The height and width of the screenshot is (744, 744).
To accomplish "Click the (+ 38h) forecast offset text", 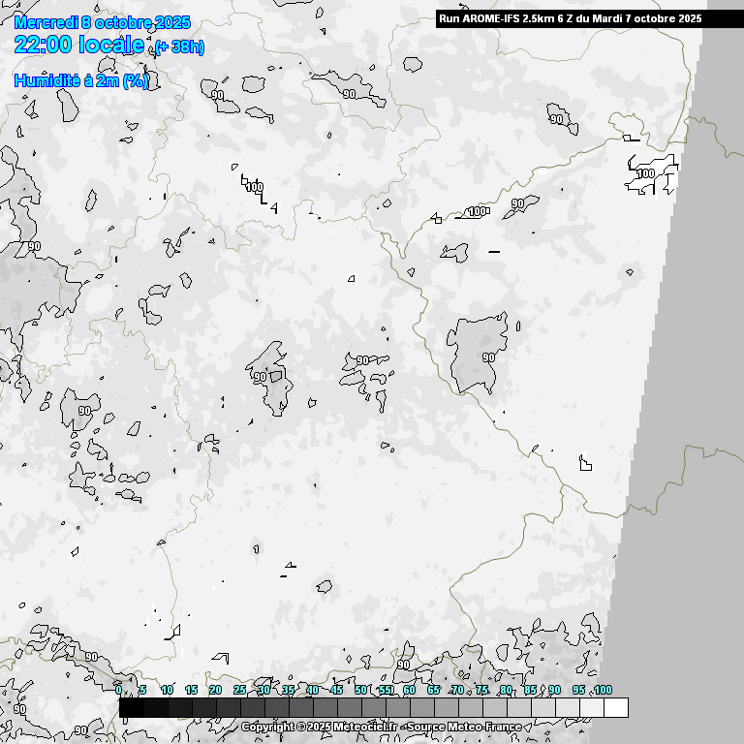I will click(x=179, y=46).
